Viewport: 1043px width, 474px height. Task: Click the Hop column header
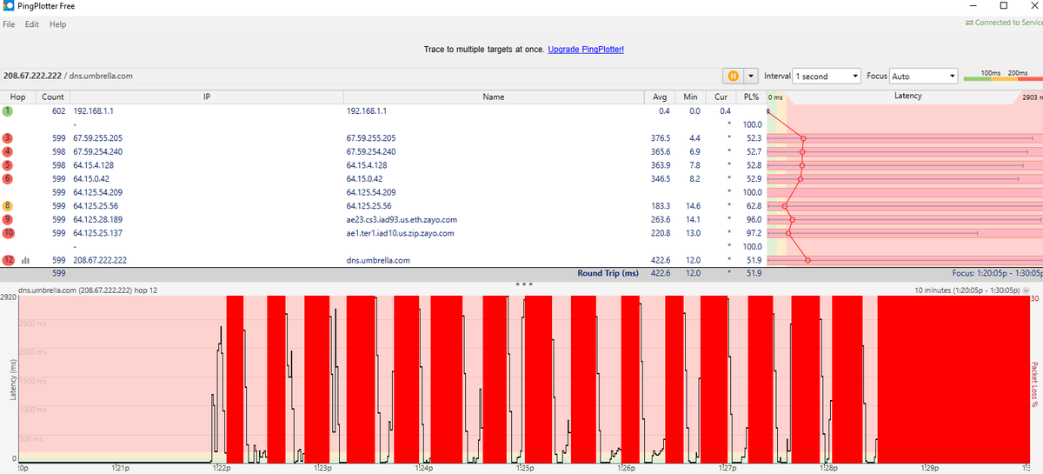point(17,97)
